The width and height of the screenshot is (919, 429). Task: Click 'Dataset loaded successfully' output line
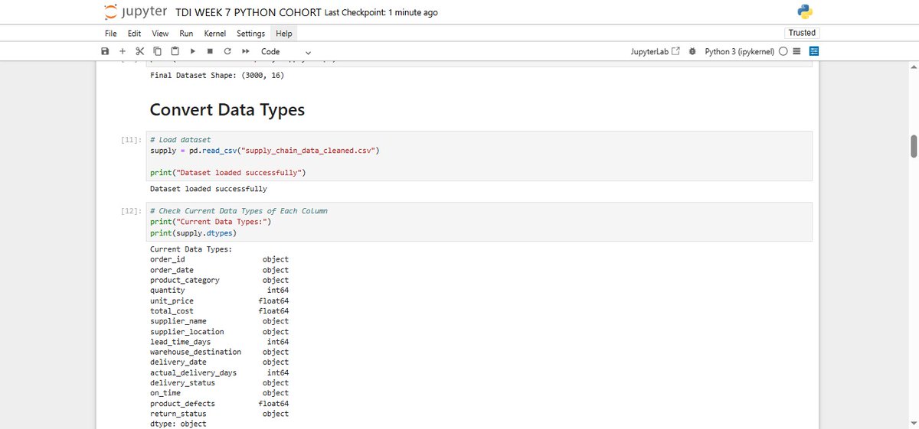tap(208, 188)
